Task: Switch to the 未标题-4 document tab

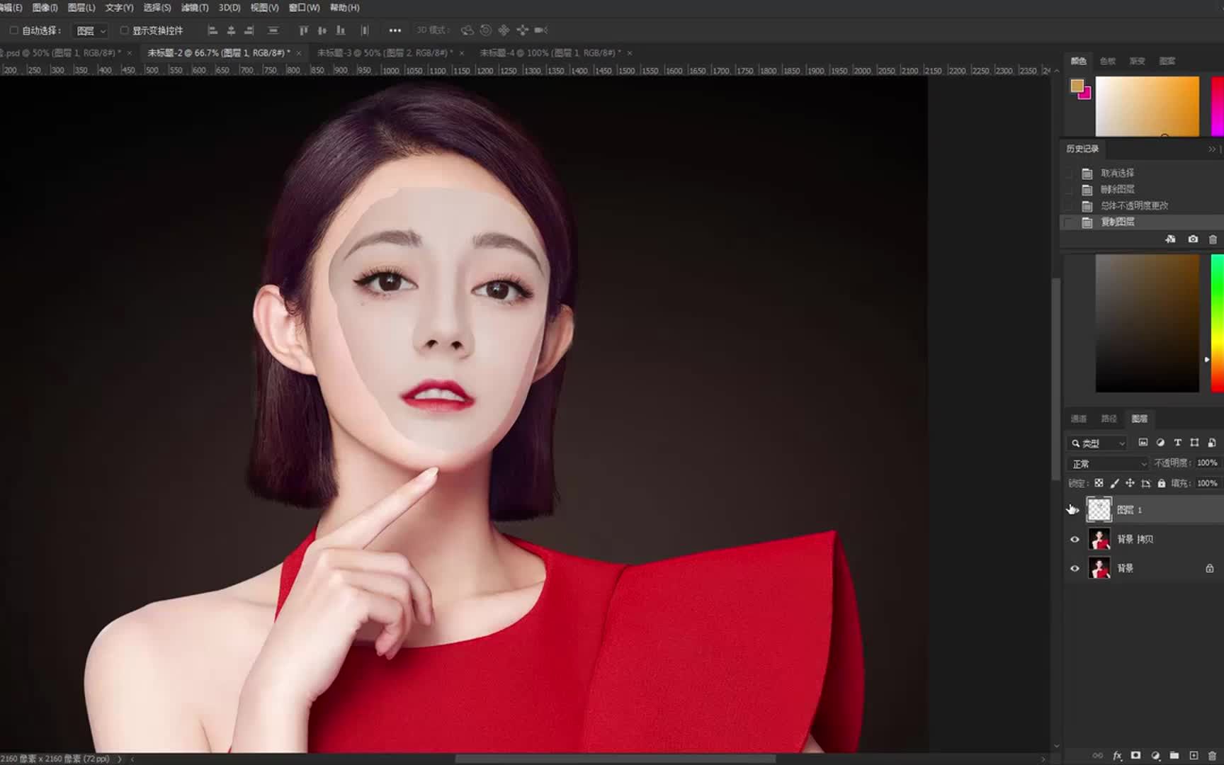Action: click(550, 53)
